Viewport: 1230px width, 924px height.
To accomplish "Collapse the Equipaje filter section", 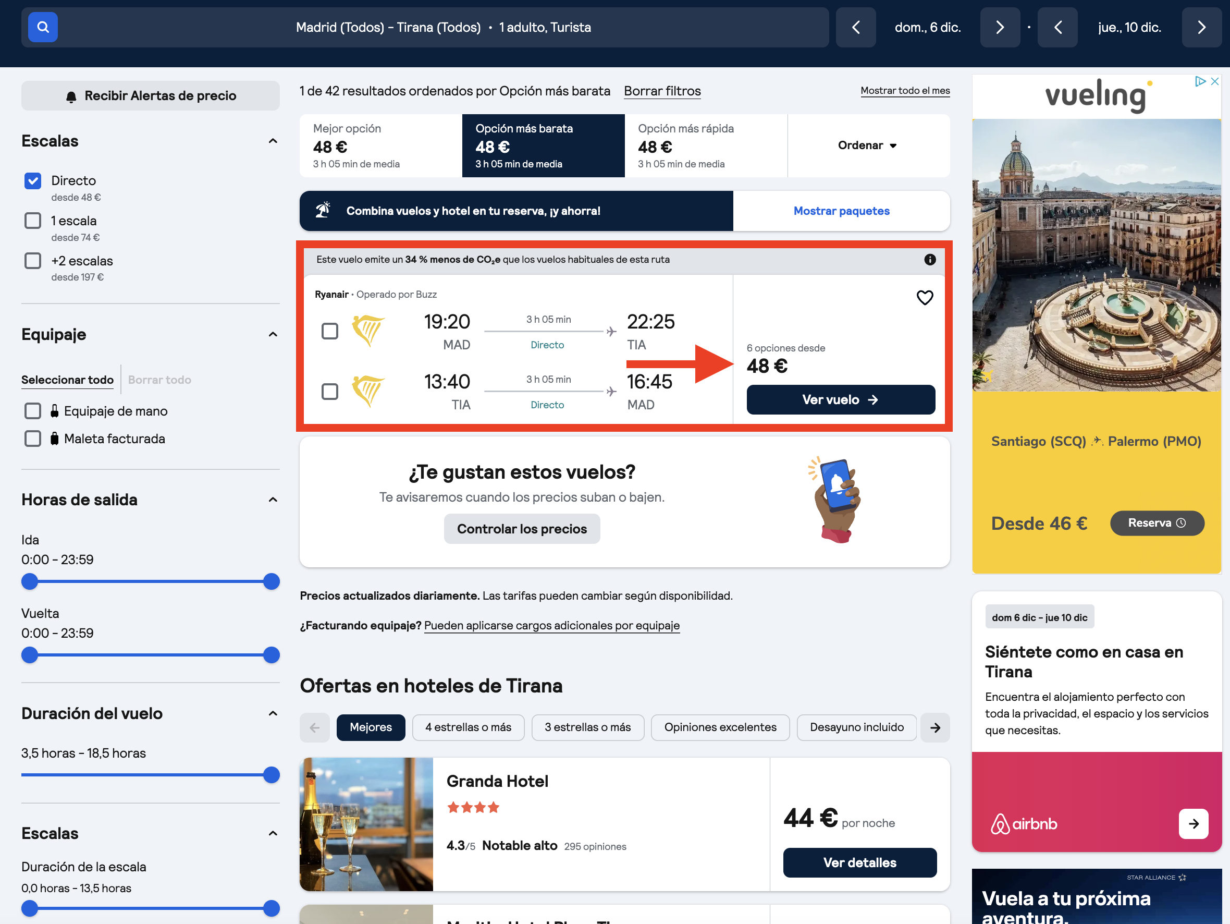I will pos(273,335).
